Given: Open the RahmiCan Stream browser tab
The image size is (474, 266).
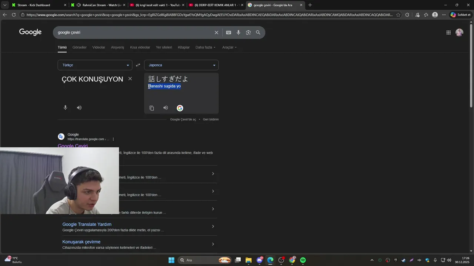Looking at the screenshot, I should (98, 5).
